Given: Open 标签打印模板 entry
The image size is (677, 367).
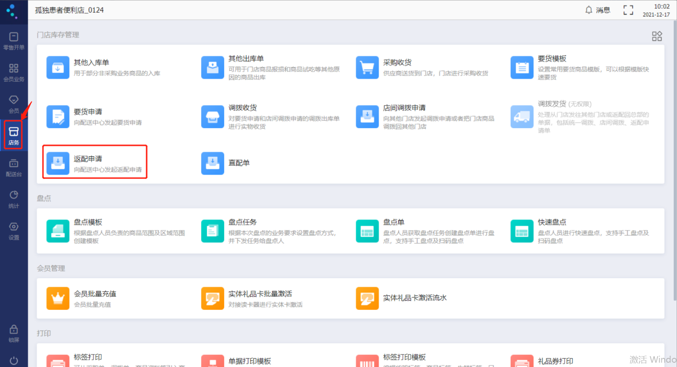Looking at the screenshot, I should click(x=404, y=357).
